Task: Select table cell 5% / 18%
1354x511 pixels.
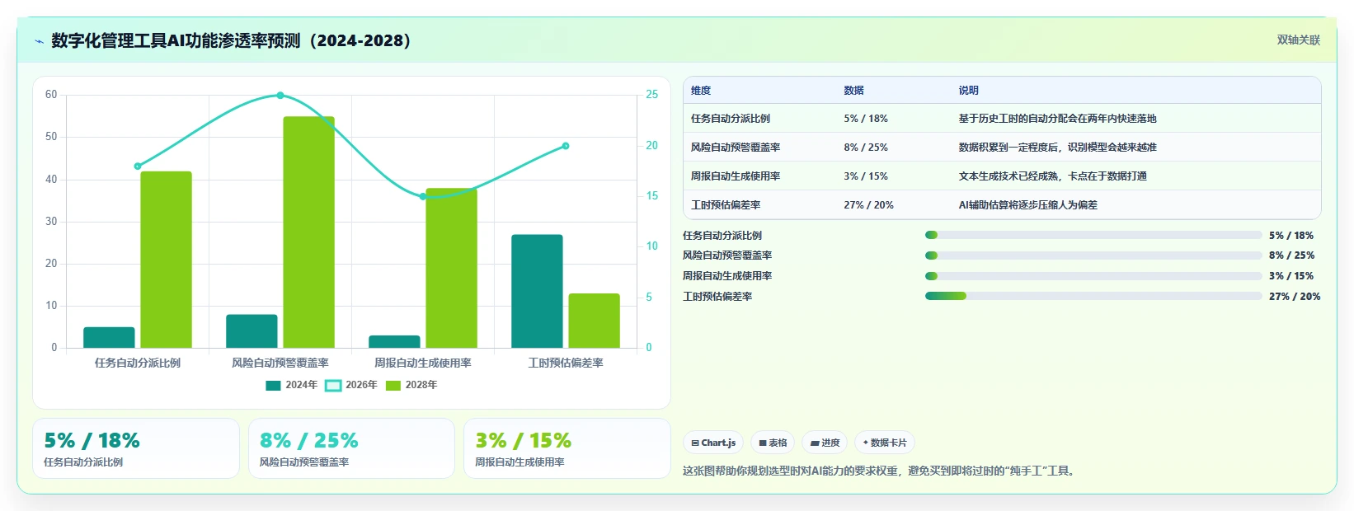Action: [866, 119]
